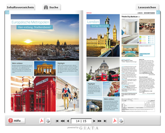Go to the next page
The height and width of the screenshot is (133, 165).
tap(94, 121)
